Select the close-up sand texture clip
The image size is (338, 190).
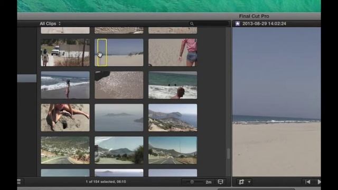coord(119,85)
